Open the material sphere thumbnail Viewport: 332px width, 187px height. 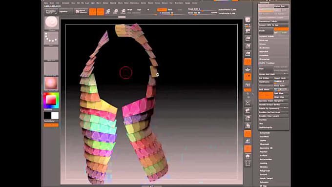coord(51,83)
